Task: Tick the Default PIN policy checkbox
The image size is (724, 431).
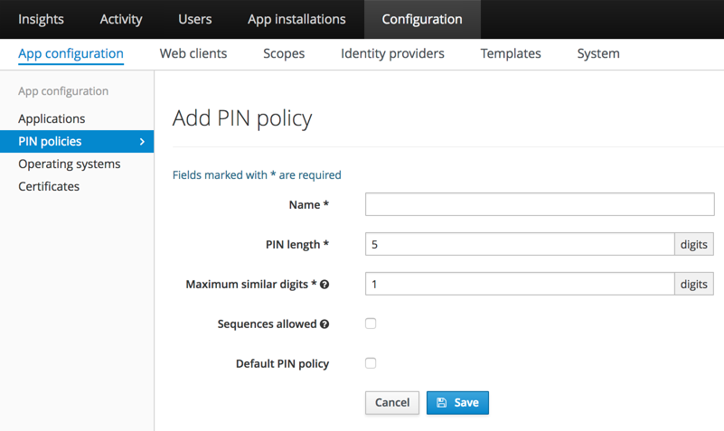Action: click(x=371, y=363)
